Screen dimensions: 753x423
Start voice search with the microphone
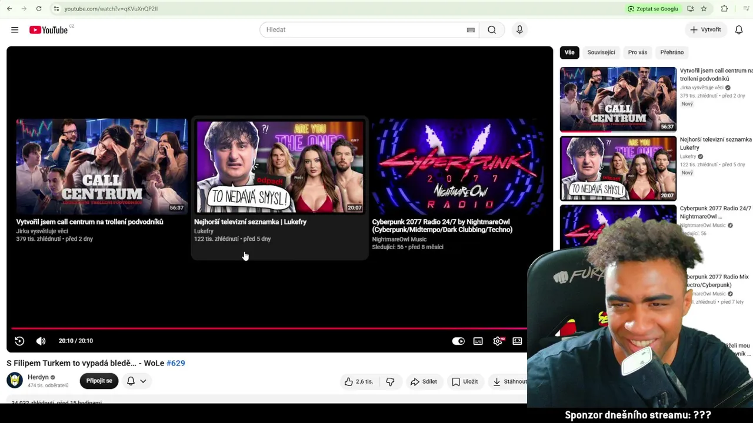point(519,30)
